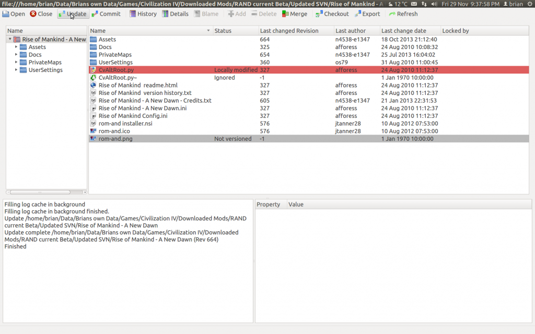This screenshot has width=535, height=334.
Task: Select Docs in the folder tree
Action: [x=35, y=54]
